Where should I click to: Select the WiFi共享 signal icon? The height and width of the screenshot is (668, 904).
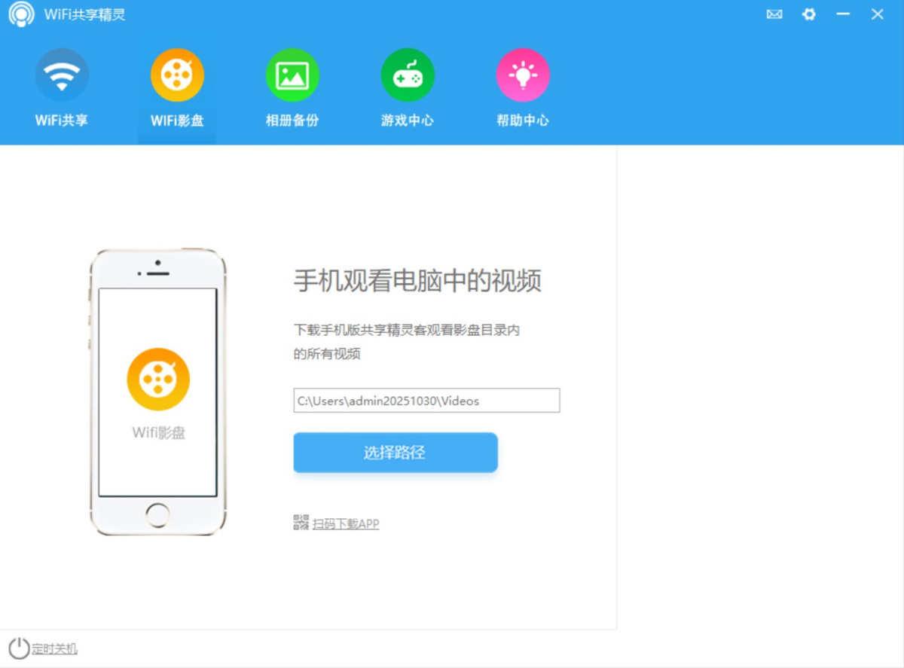[x=62, y=74]
